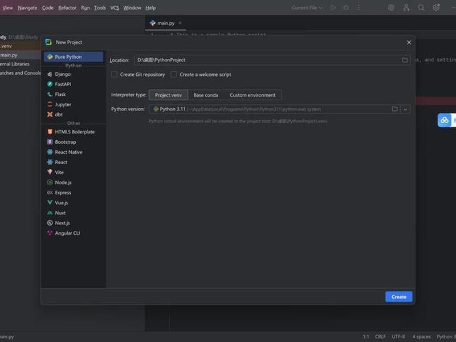Open Current File run configuration dropdown
This screenshot has width=456, height=342.
tap(307, 8)
